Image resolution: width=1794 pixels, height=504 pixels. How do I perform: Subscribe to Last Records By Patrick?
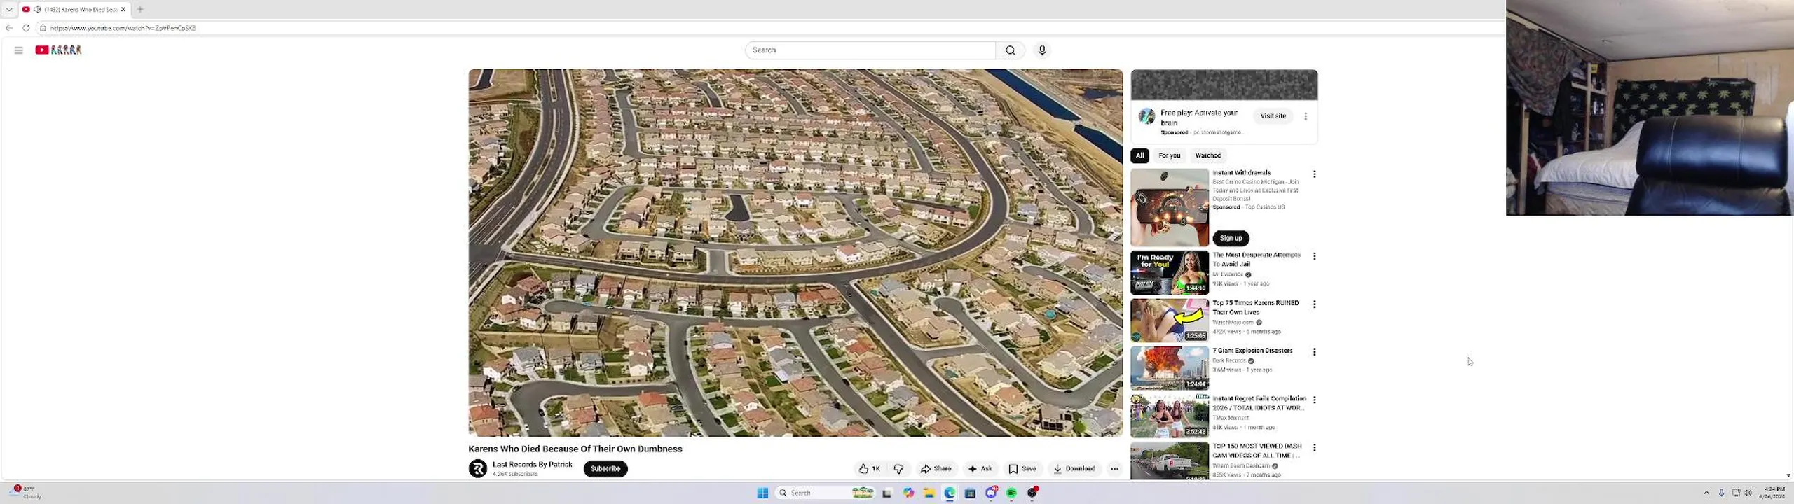click(x=605, y=469)
